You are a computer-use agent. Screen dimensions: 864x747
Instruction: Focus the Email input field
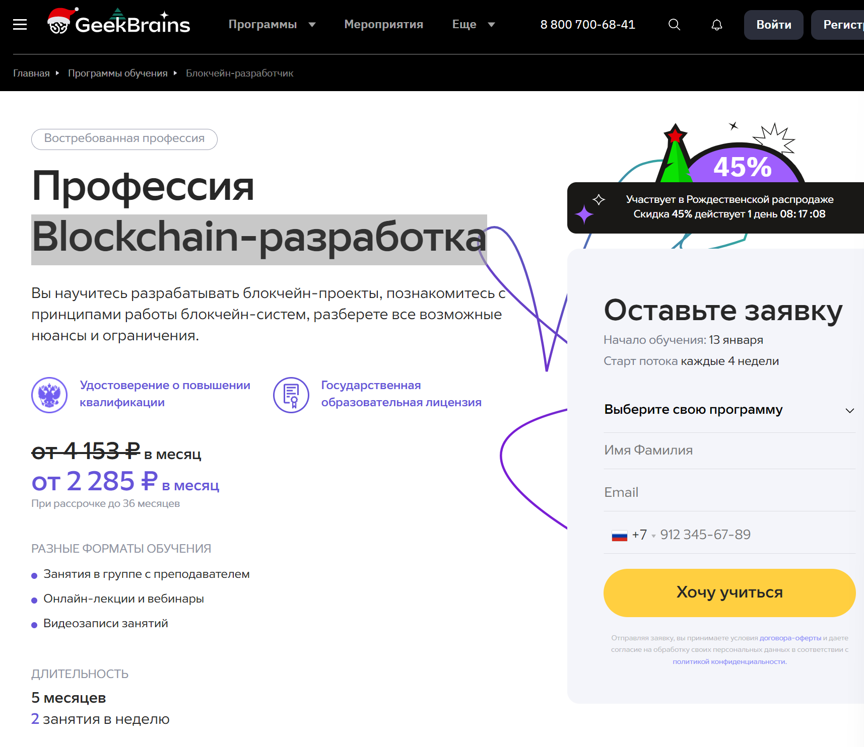pos(729,492)
